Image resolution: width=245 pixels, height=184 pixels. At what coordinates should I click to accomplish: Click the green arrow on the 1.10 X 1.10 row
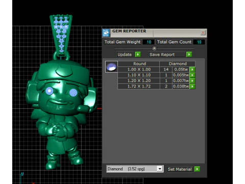pyautogui.click(x=192, y=75)
